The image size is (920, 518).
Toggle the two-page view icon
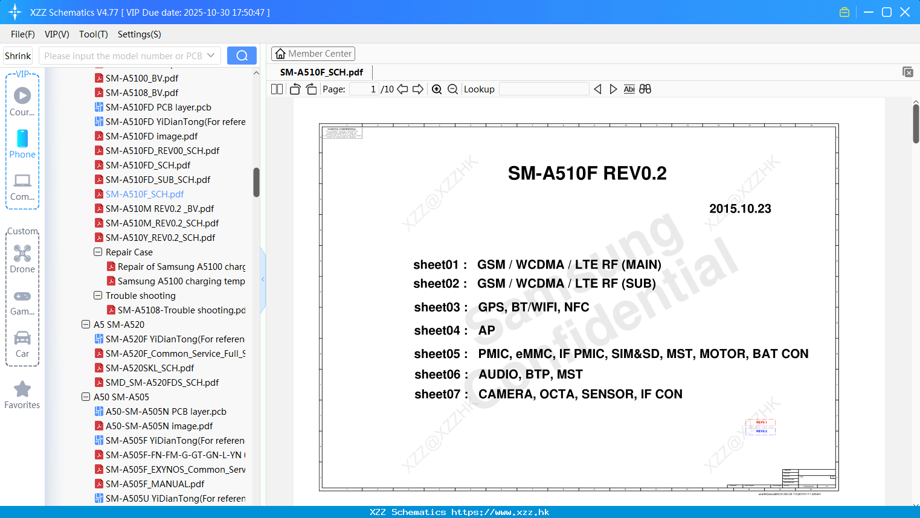pos(277,89)
